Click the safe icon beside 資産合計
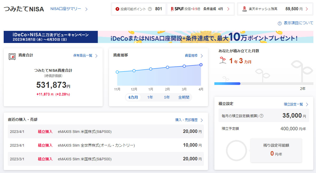Image resolution: width=316 pixels, height=173 pixels. [x=12, y=56]
